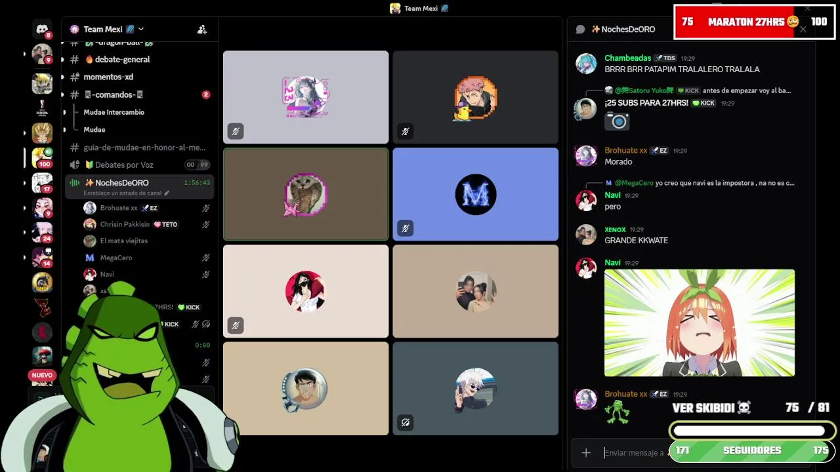
Task: Select the couple photo avatar tile
Action: click(x=475, y=291)
